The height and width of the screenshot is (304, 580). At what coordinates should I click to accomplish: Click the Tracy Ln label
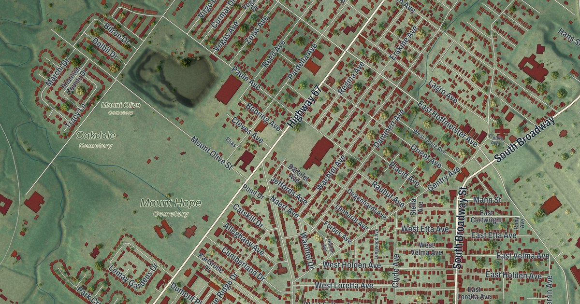(76, 116)
